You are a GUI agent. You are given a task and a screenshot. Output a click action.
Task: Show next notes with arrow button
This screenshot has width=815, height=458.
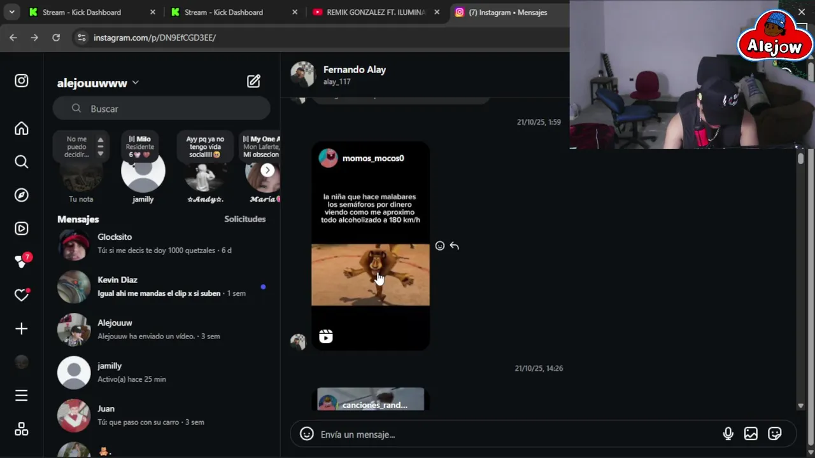(x=267, y=170)
